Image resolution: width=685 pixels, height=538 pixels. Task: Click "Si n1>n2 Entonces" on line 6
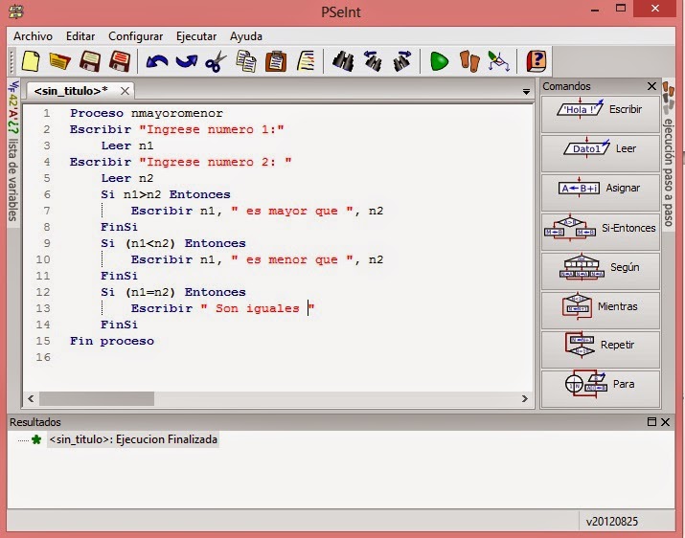click(166, 194)
